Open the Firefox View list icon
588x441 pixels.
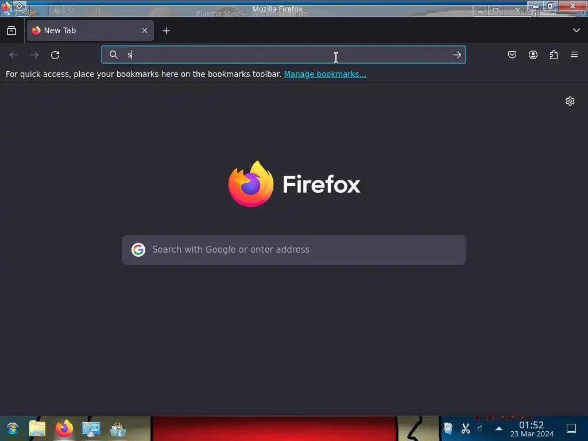tap(11, 31)
